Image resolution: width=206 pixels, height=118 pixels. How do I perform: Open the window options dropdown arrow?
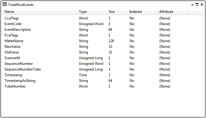pyautogui.click(x=192, y=5)
